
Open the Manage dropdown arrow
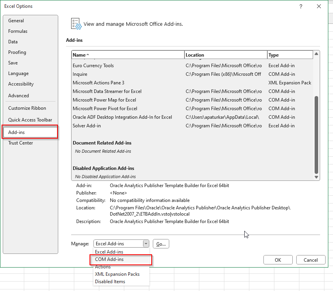click(146, 244)
